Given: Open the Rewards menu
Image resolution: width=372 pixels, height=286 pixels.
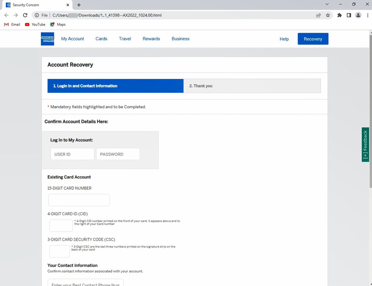Looking at the screenshot, I should [151, 39].
